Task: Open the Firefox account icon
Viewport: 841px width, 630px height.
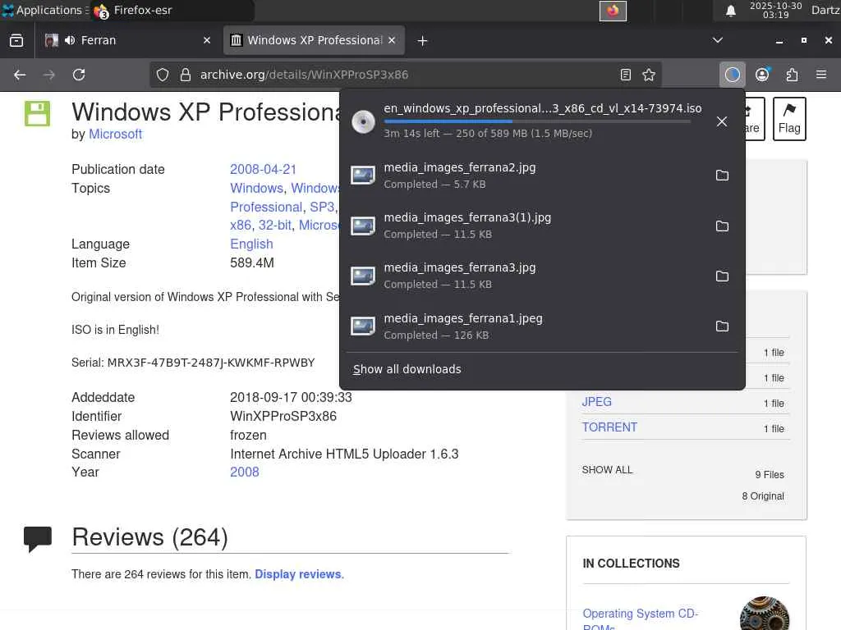Action: point(762,75)
